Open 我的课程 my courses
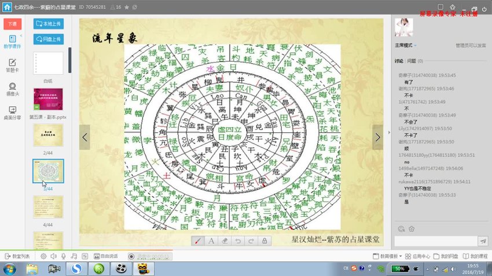492x276 pixels. (x=475, y=256)
